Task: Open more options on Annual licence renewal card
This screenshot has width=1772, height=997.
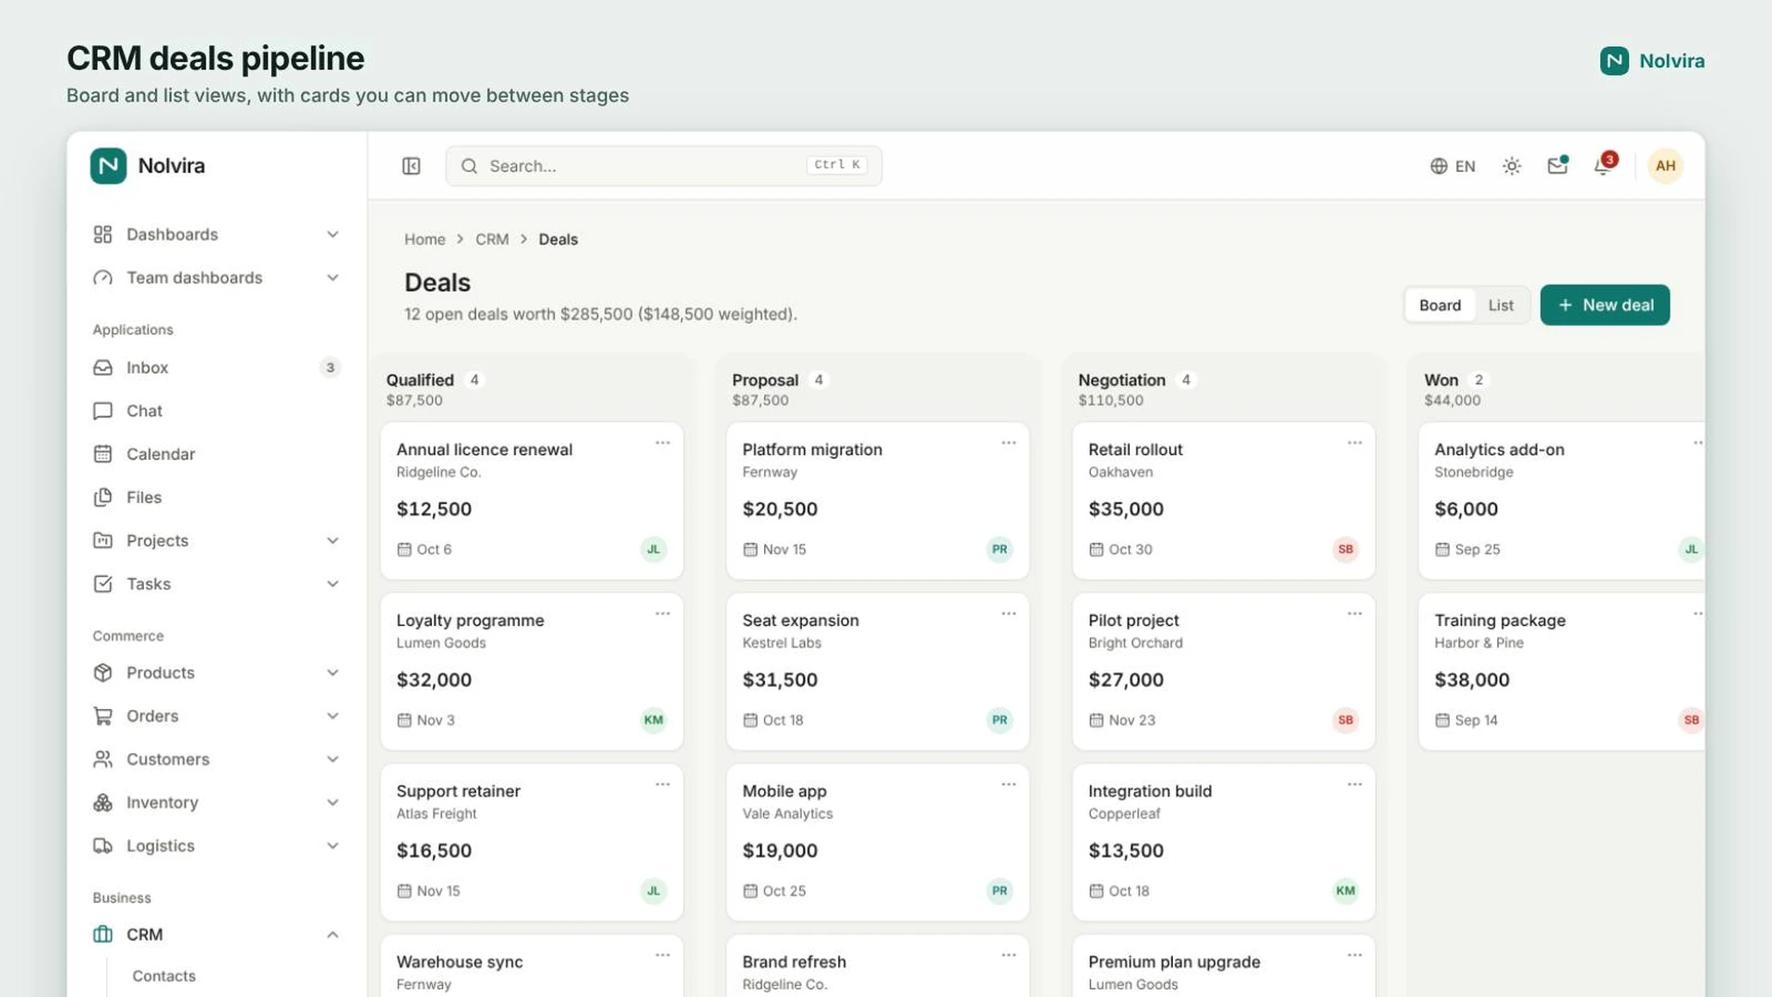Action: point(663,443)
